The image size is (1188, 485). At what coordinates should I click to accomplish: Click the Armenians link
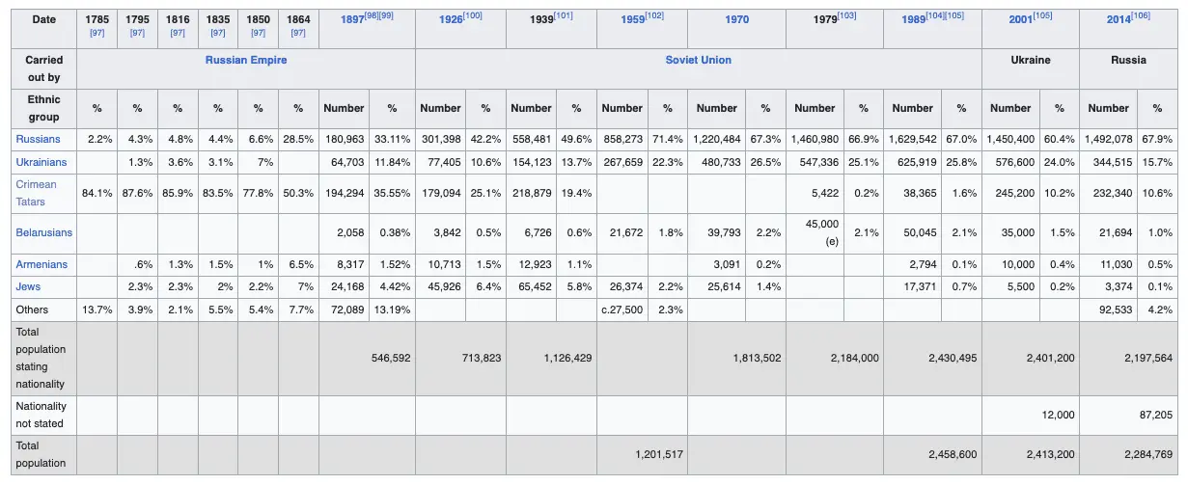41,264
